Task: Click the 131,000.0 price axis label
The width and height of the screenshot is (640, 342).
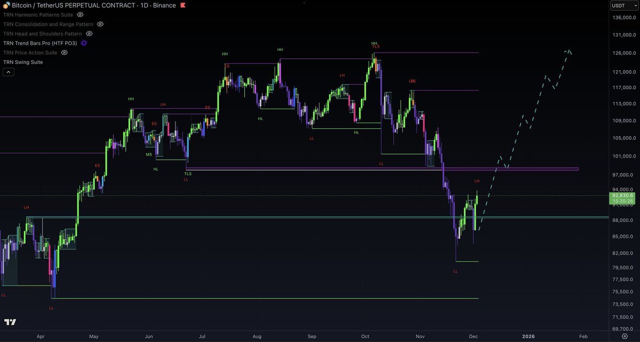Action: pyautogui.click(x=624, y=35)
